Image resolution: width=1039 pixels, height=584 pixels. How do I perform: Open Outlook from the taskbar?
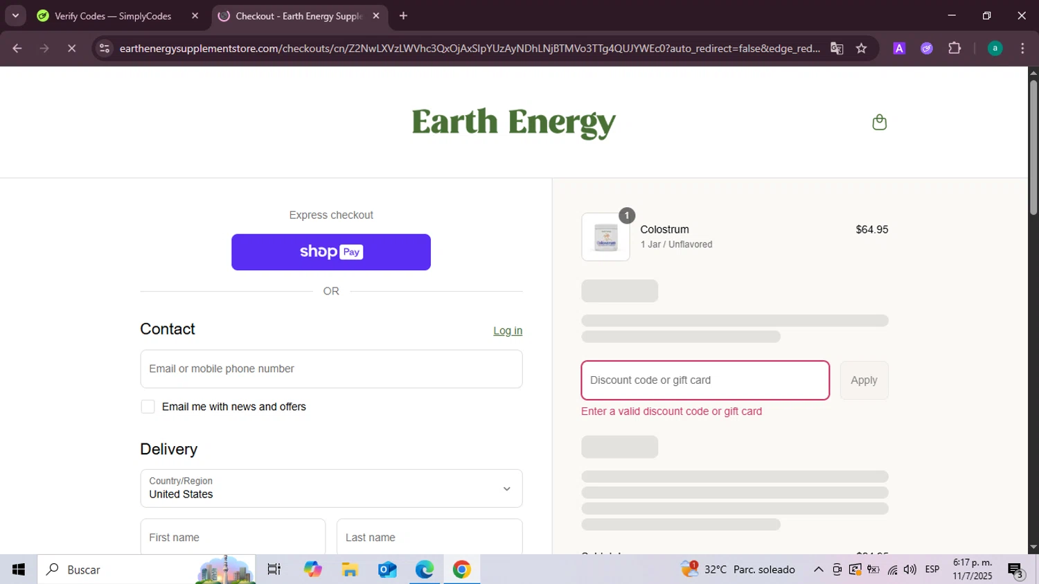[x=387, y=569]
